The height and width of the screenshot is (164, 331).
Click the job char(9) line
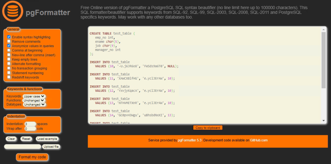(x=106, y=46)
